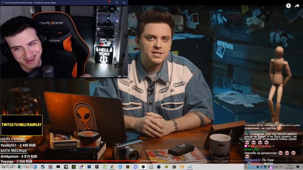Image resolution: width=303 pixels, height=170 pixels.
Task: Click the streamer webcam preview
Action: click(x=64, y=42)
